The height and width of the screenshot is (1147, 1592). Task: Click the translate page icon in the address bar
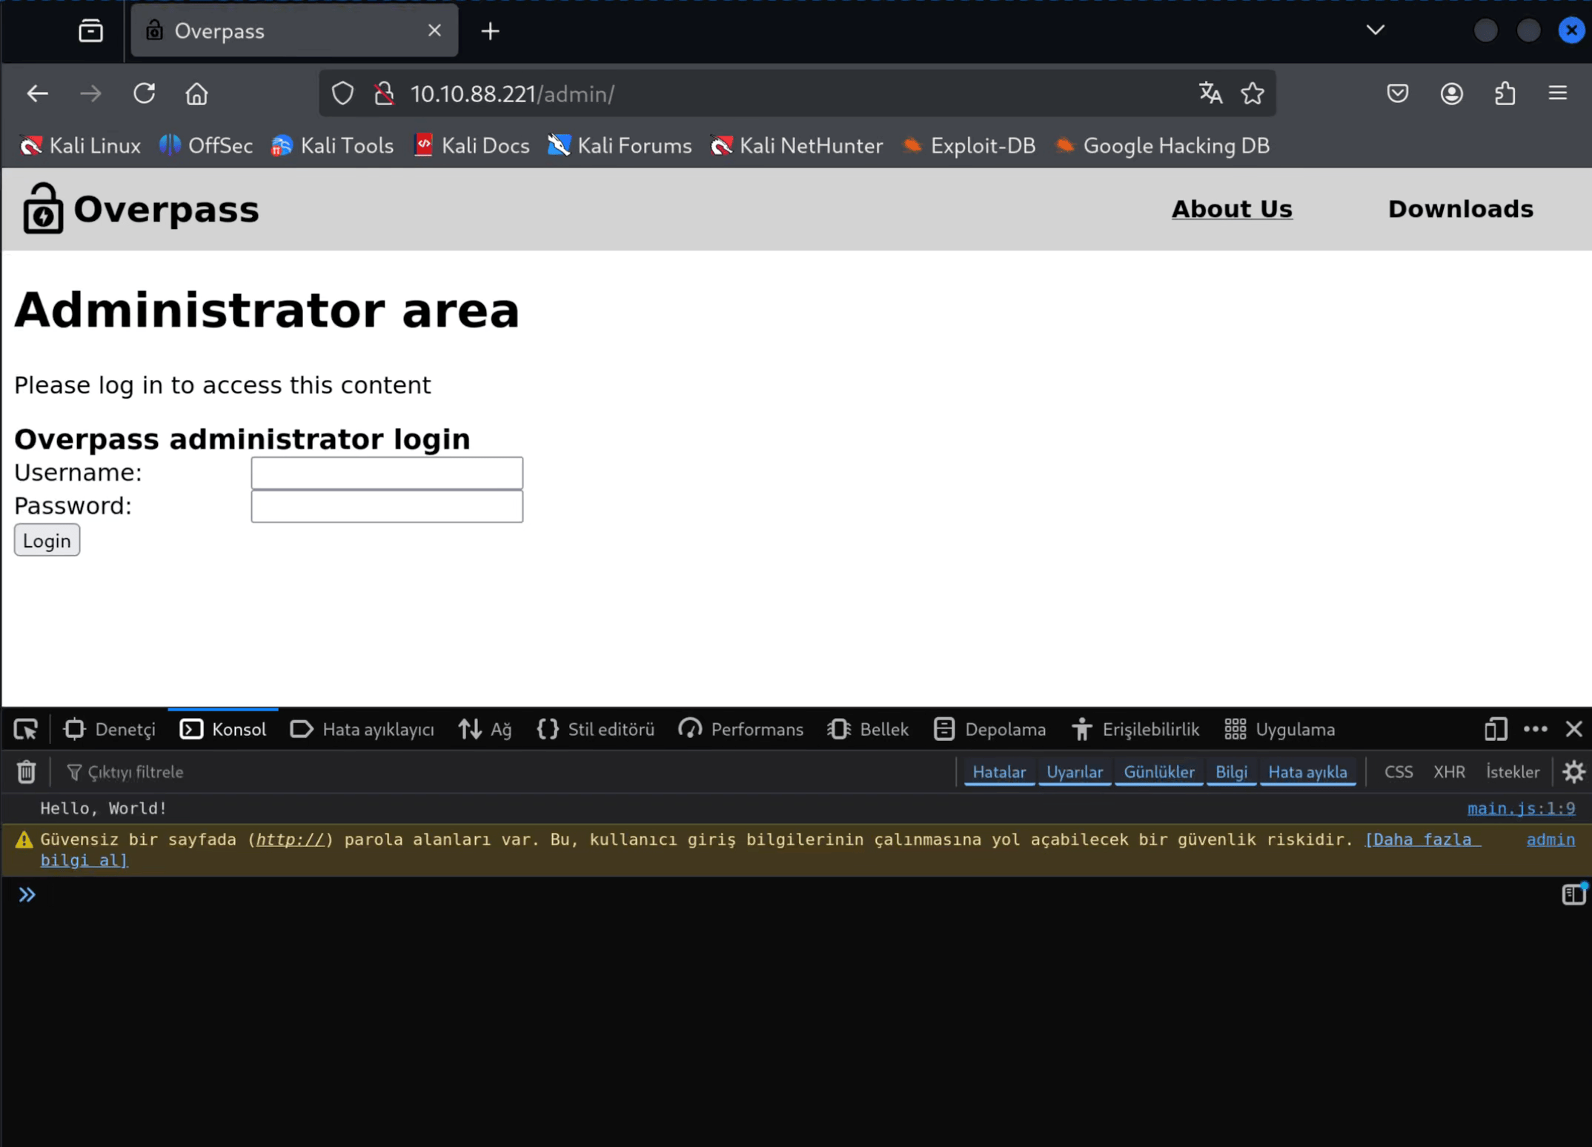[x=1210, y=94]
